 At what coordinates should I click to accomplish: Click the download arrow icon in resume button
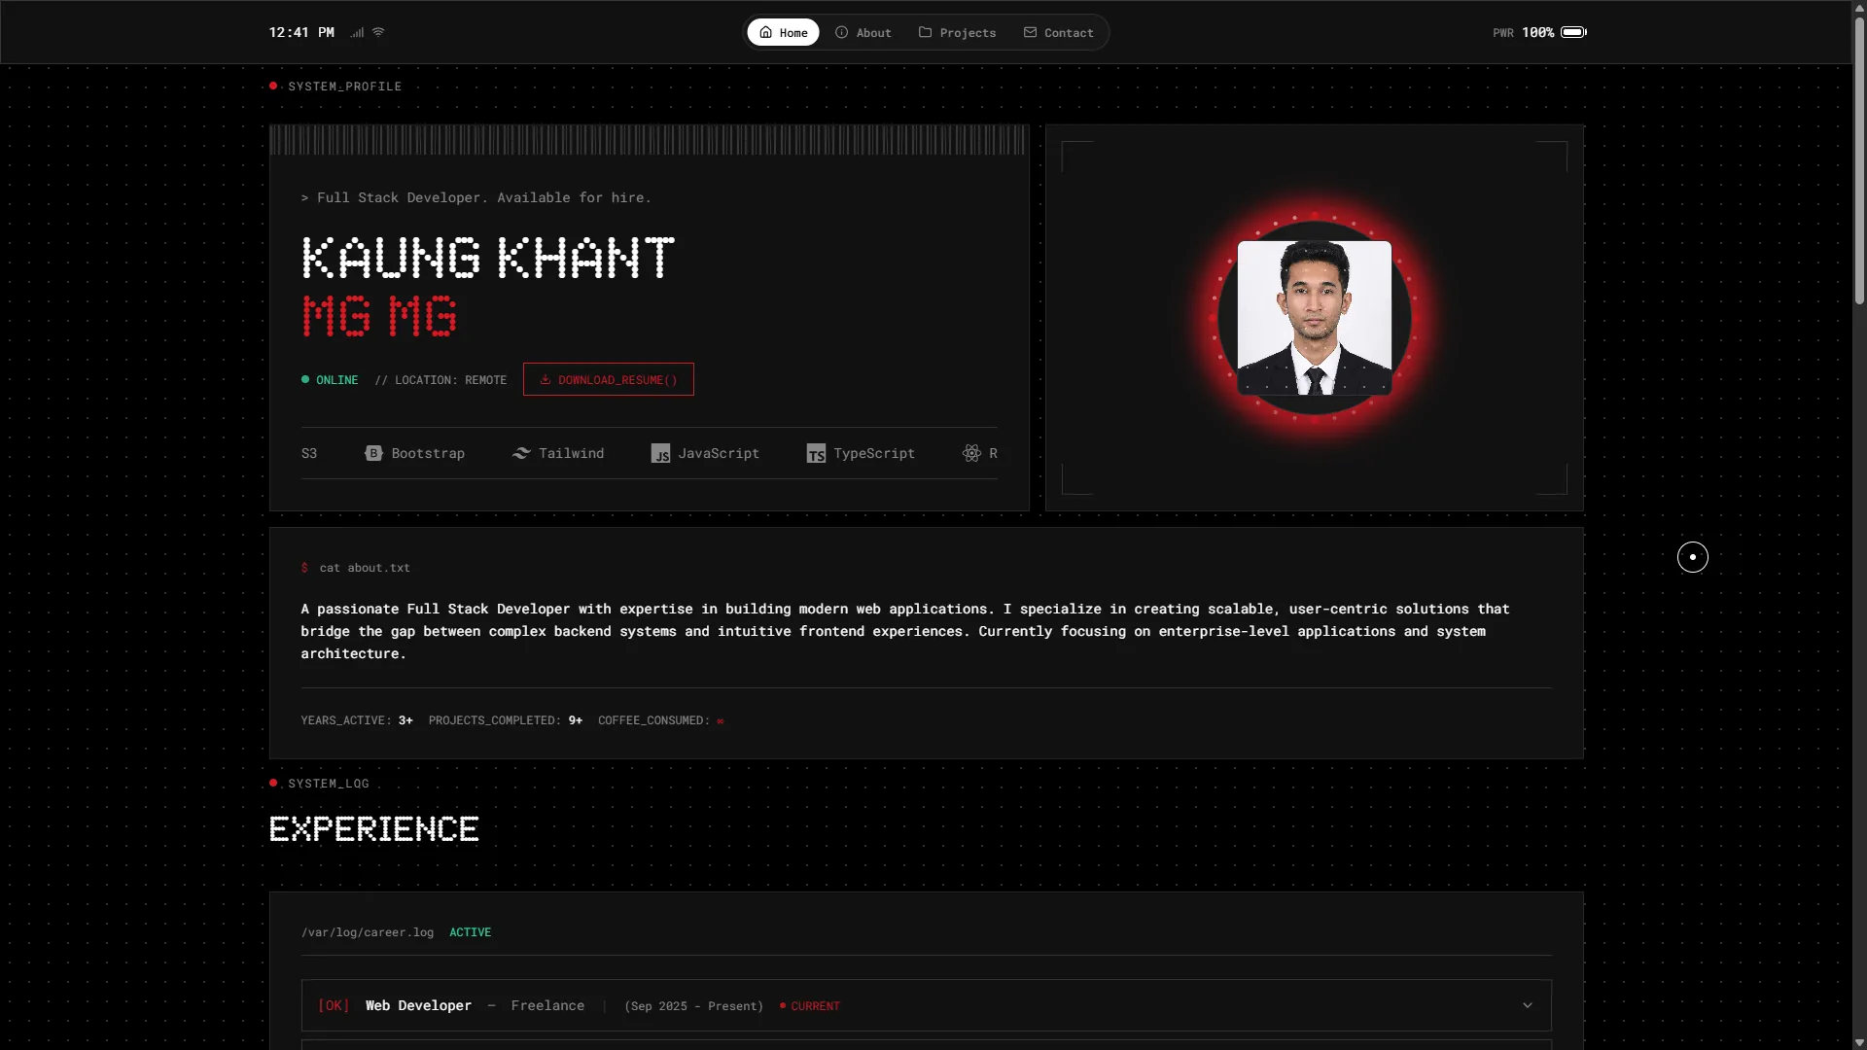point(545,379)
